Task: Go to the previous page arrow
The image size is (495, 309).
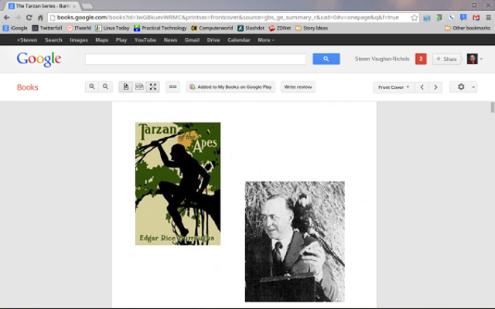Action: (422, 87)
